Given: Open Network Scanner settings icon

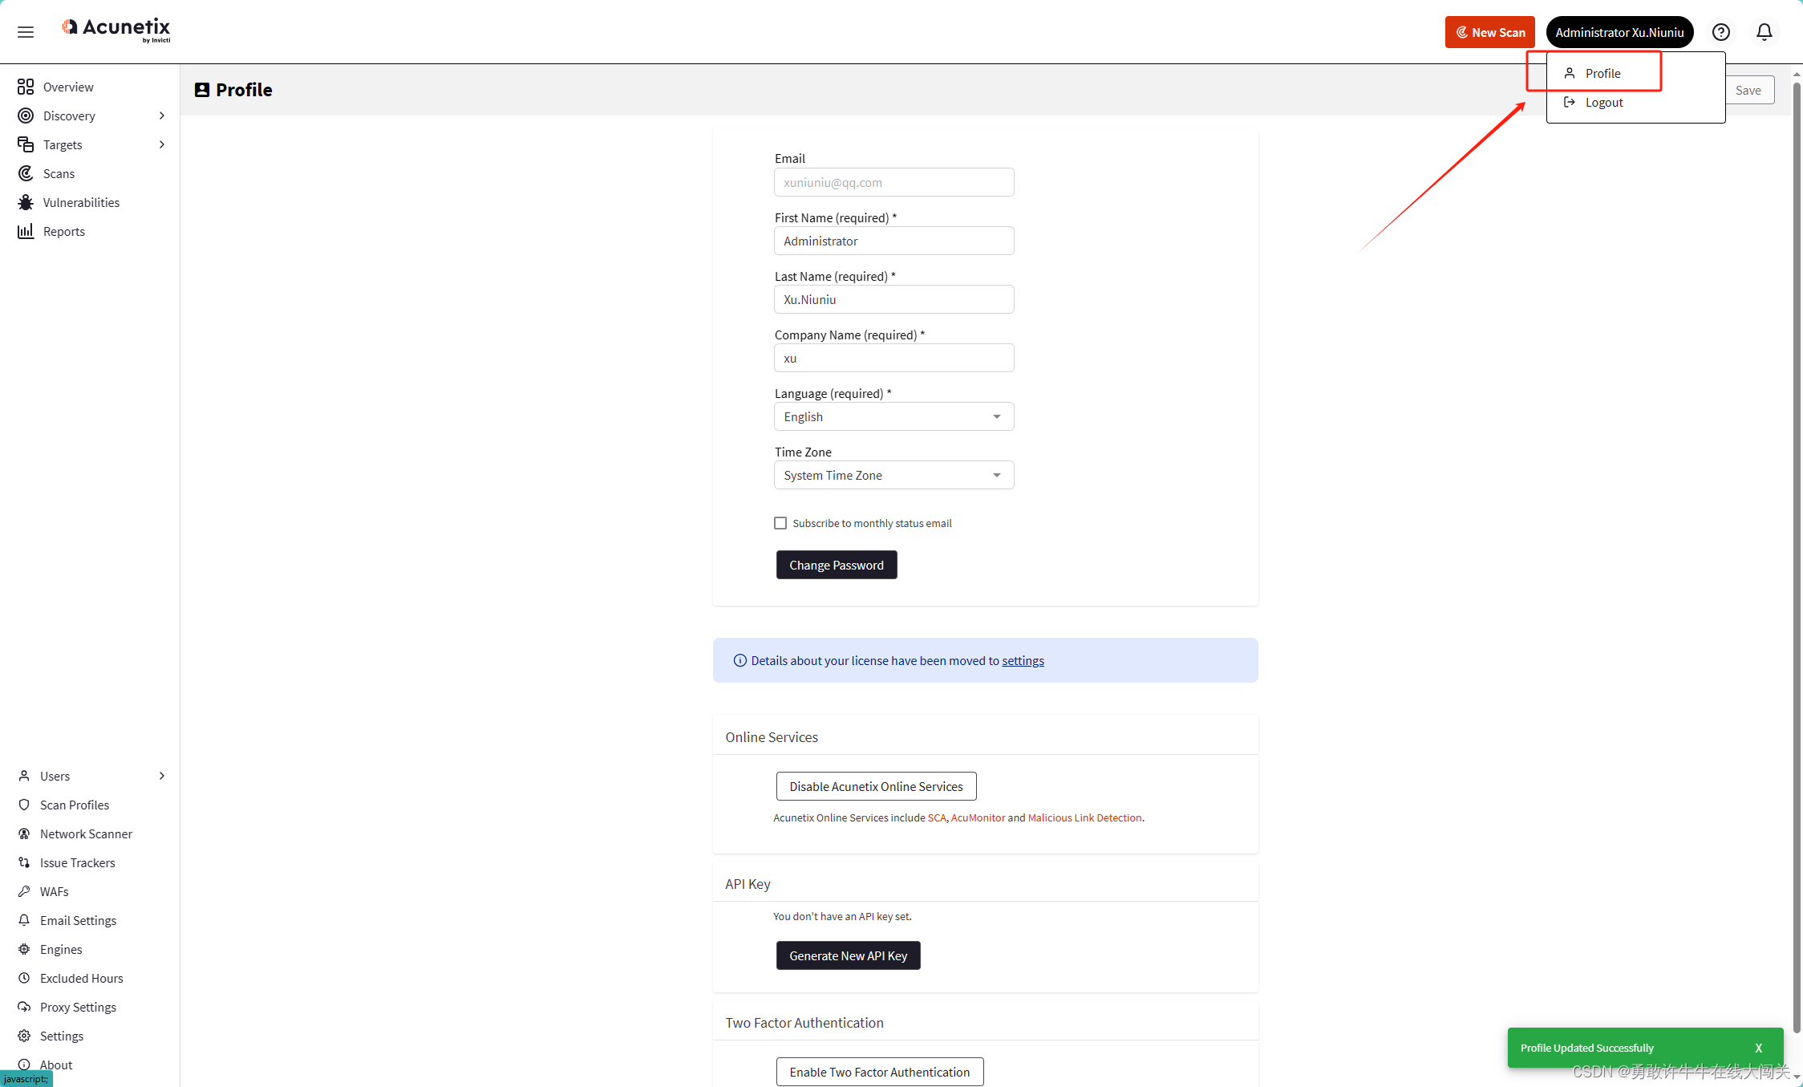Looking at the screenshot, I should 25,834.
